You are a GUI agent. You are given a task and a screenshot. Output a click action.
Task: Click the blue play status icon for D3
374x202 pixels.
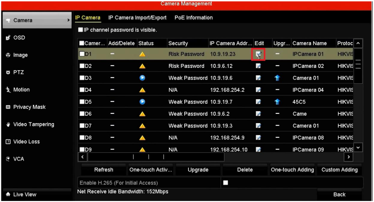(x=142, y=78)
